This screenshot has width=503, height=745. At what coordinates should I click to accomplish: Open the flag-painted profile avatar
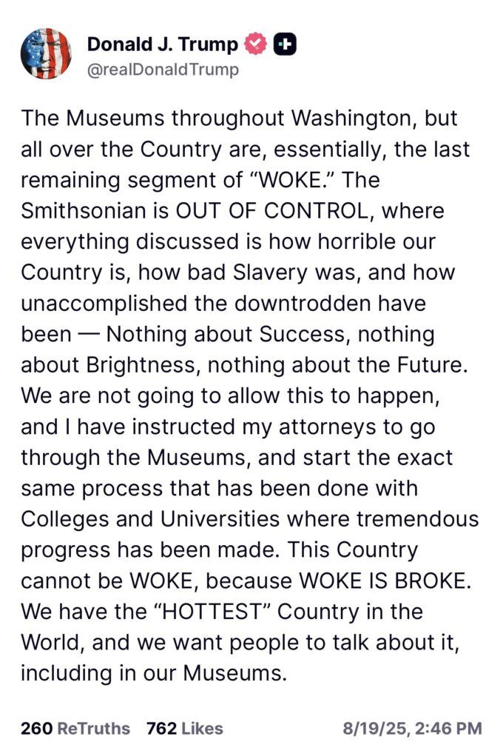point(46,53)
